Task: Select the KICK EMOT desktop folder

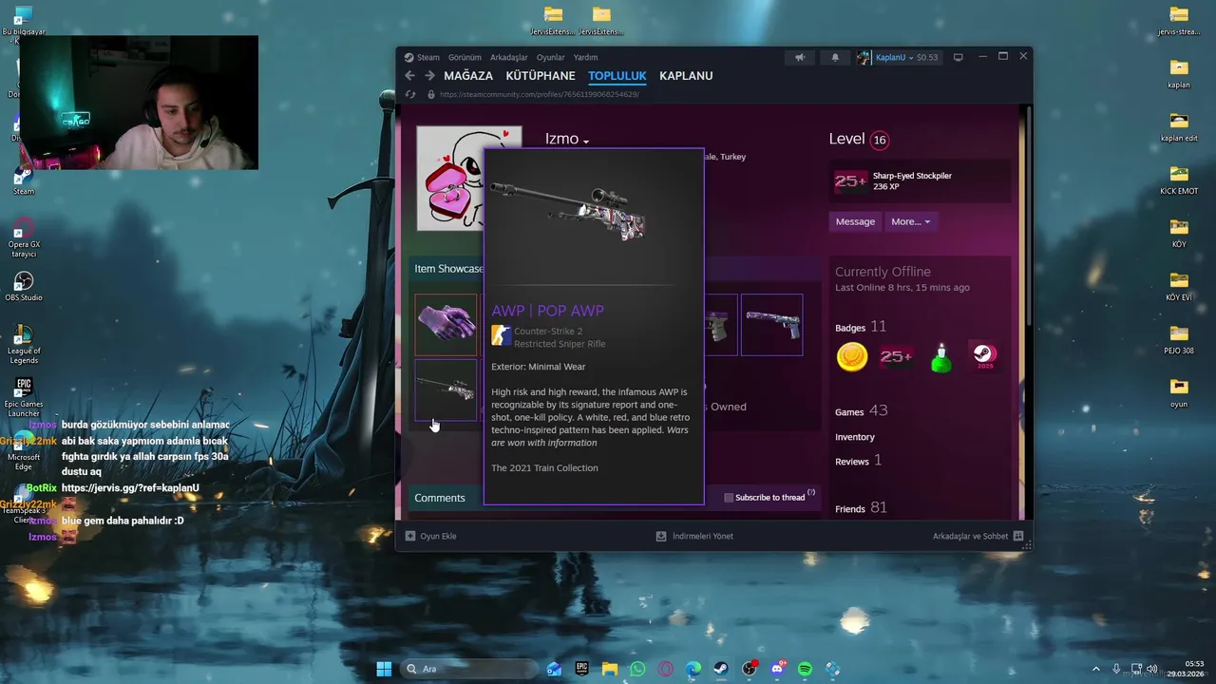Action: pyautogui.click(x=1179, y=179)
